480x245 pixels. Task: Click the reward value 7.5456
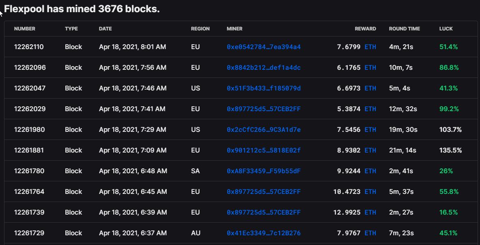click(349, 130)
